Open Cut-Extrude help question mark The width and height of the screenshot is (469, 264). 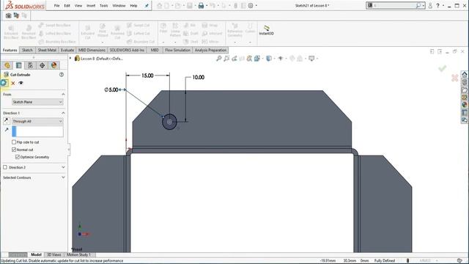pyautogui.click(x=62, y=75)
